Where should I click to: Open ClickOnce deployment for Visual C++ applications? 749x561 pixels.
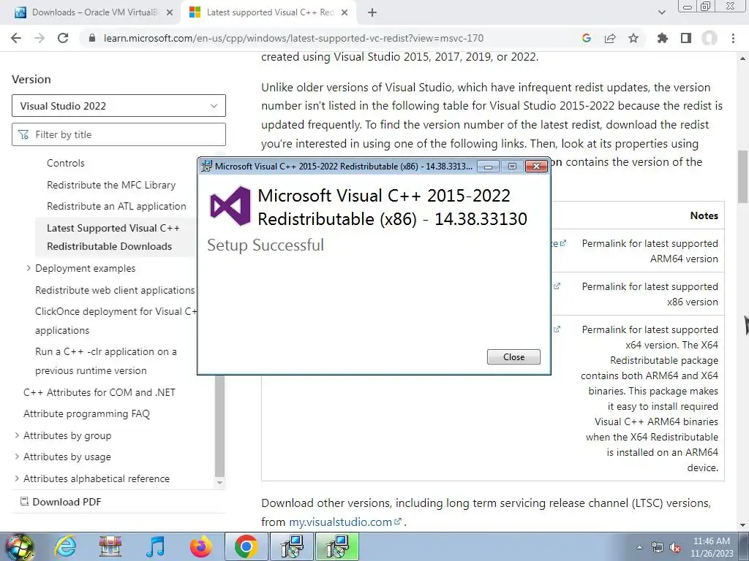116,321
